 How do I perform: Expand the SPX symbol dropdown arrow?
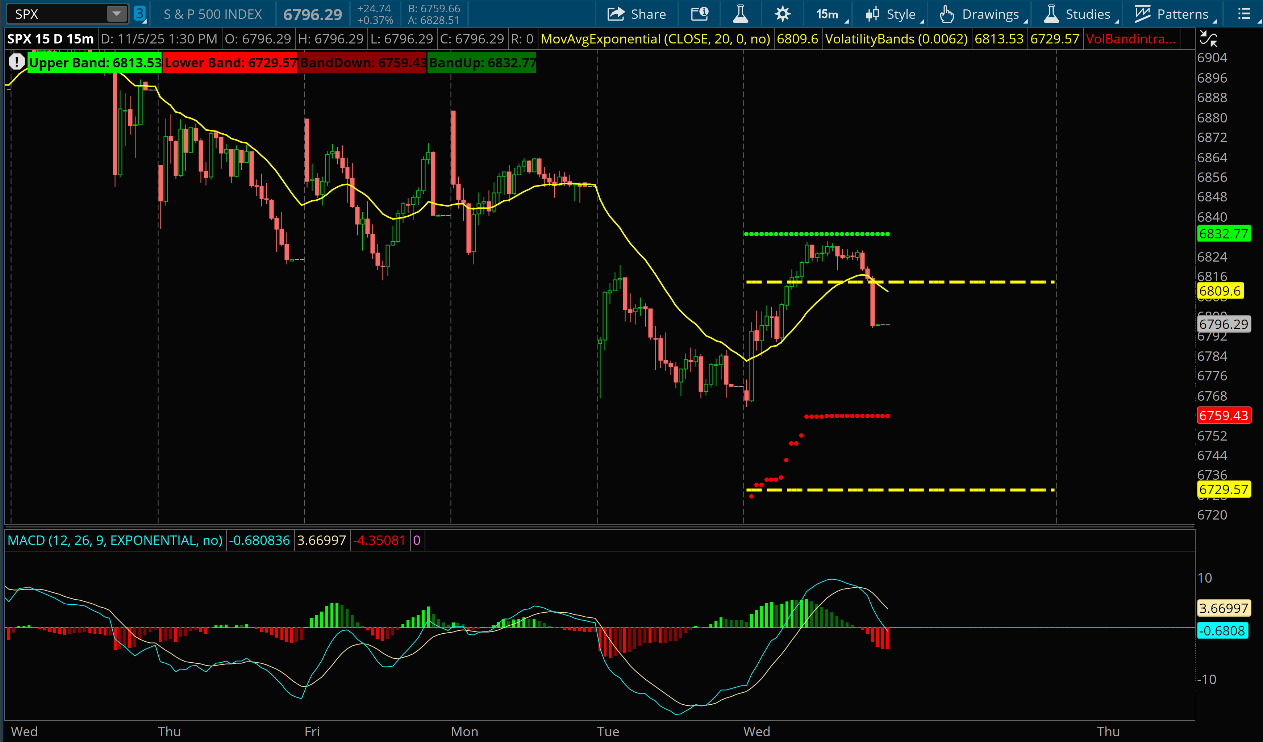117,14
